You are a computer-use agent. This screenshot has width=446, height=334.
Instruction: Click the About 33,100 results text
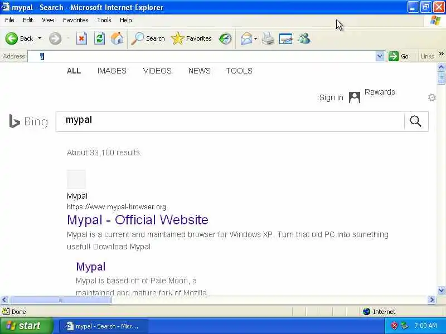pyautogui.click(x=103, y=153)
